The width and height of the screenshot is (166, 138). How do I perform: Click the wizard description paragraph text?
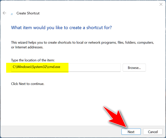click(x=82, y=45)
